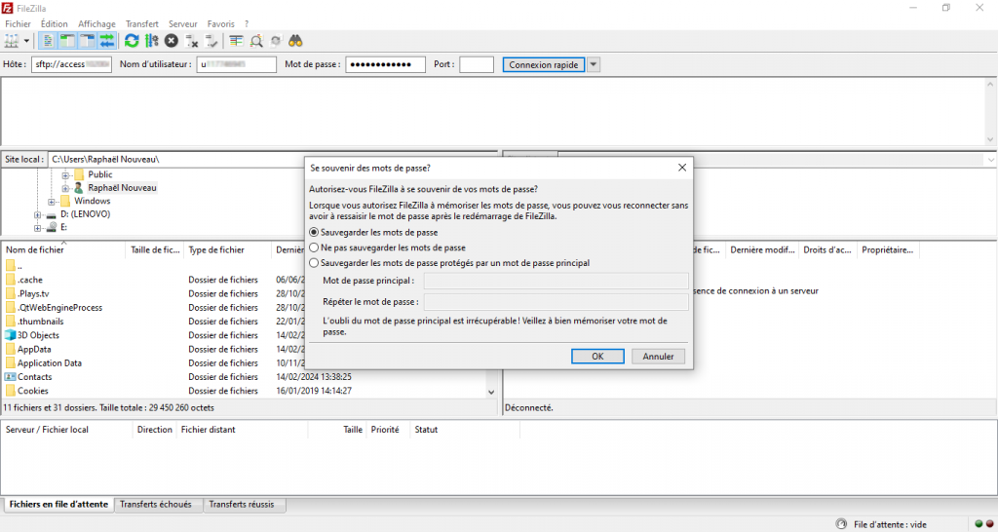The height and width of the screenshot is (532, 998).
Task: Choose password protected by master password option
Action: (314, 263)
